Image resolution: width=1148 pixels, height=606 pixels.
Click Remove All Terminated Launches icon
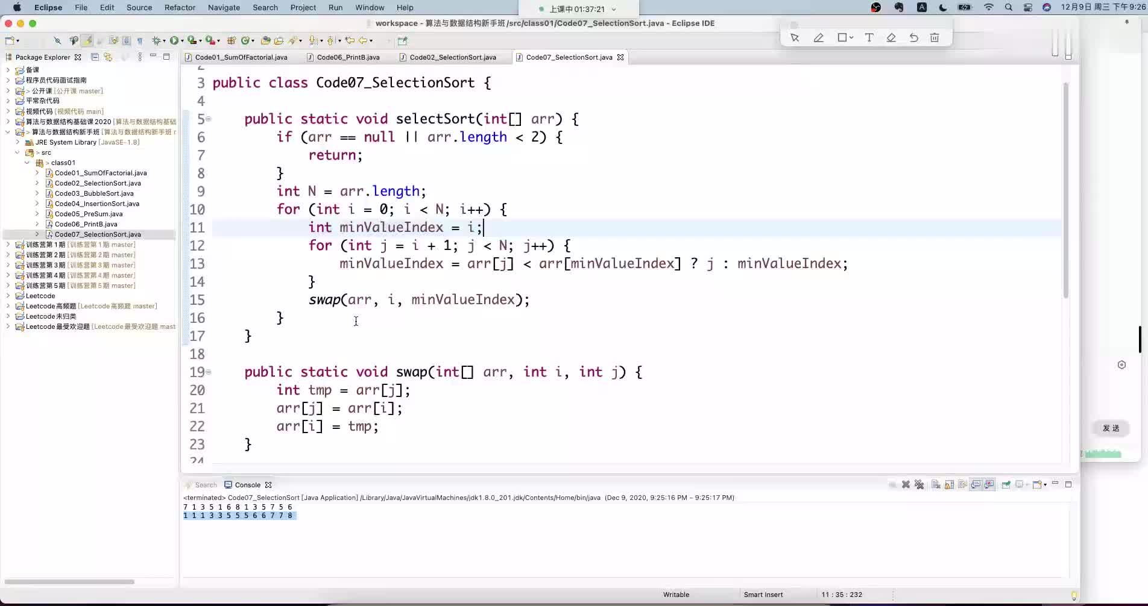tap(919, 484)
